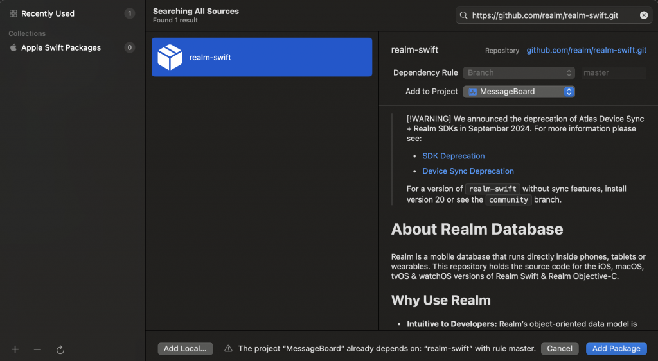Click the Recently Used grid icon
This screenshot has width=658, height=361.
(x=13, y=13)
